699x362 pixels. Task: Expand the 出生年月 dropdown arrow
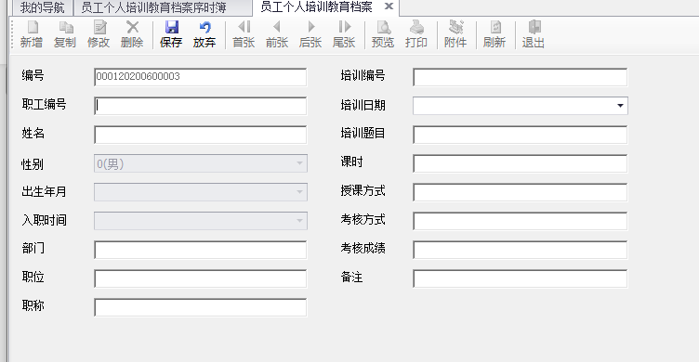click(x=299, y=192)
